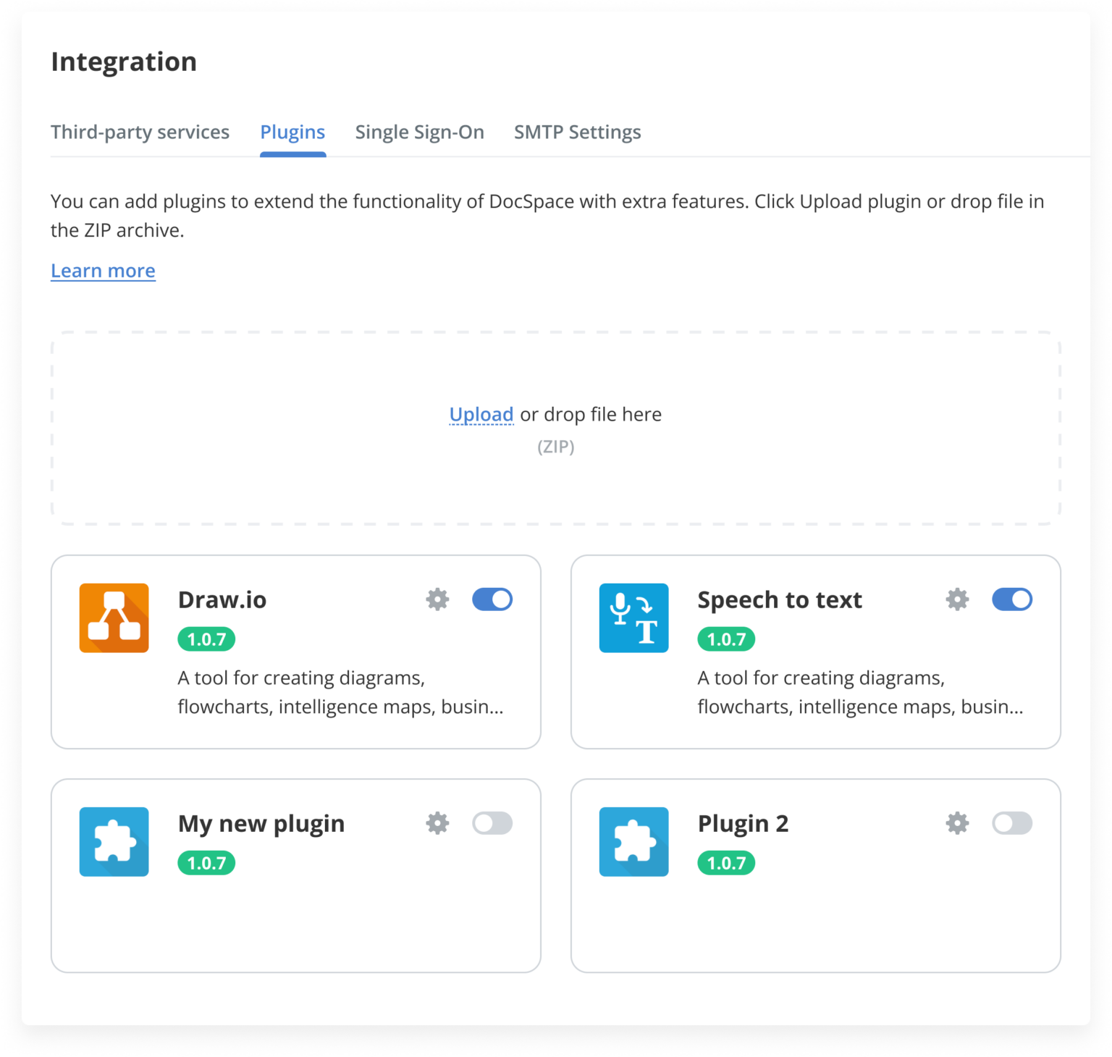The height and width of the screenshot is (1057, 1112).
Task: Click the Speech to text microphone icon
Action: pos(633,618)
